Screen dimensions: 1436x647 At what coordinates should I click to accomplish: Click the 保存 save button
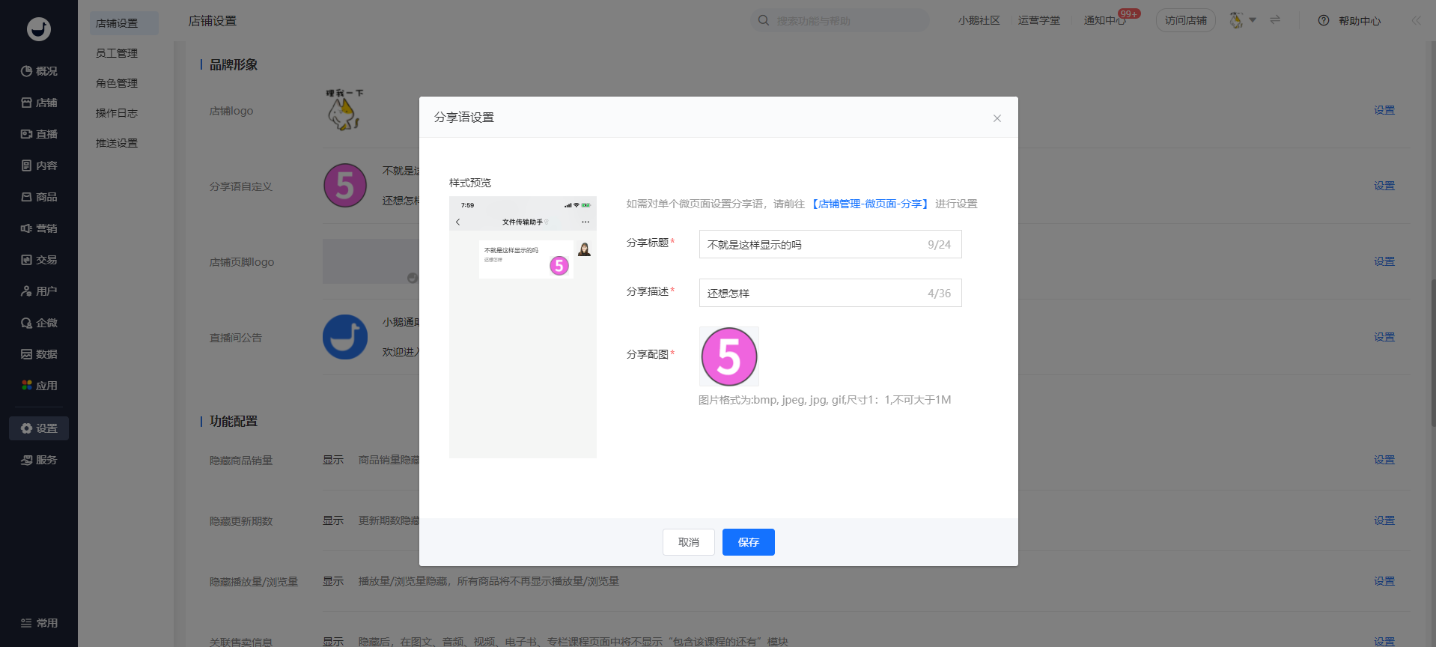click(749, 542)
